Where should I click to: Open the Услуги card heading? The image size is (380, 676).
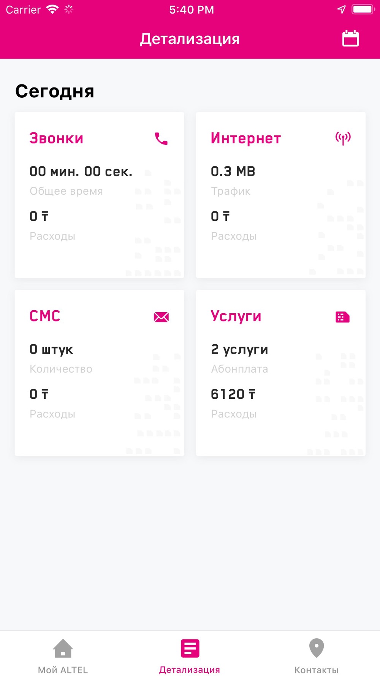tap(236, 316)
